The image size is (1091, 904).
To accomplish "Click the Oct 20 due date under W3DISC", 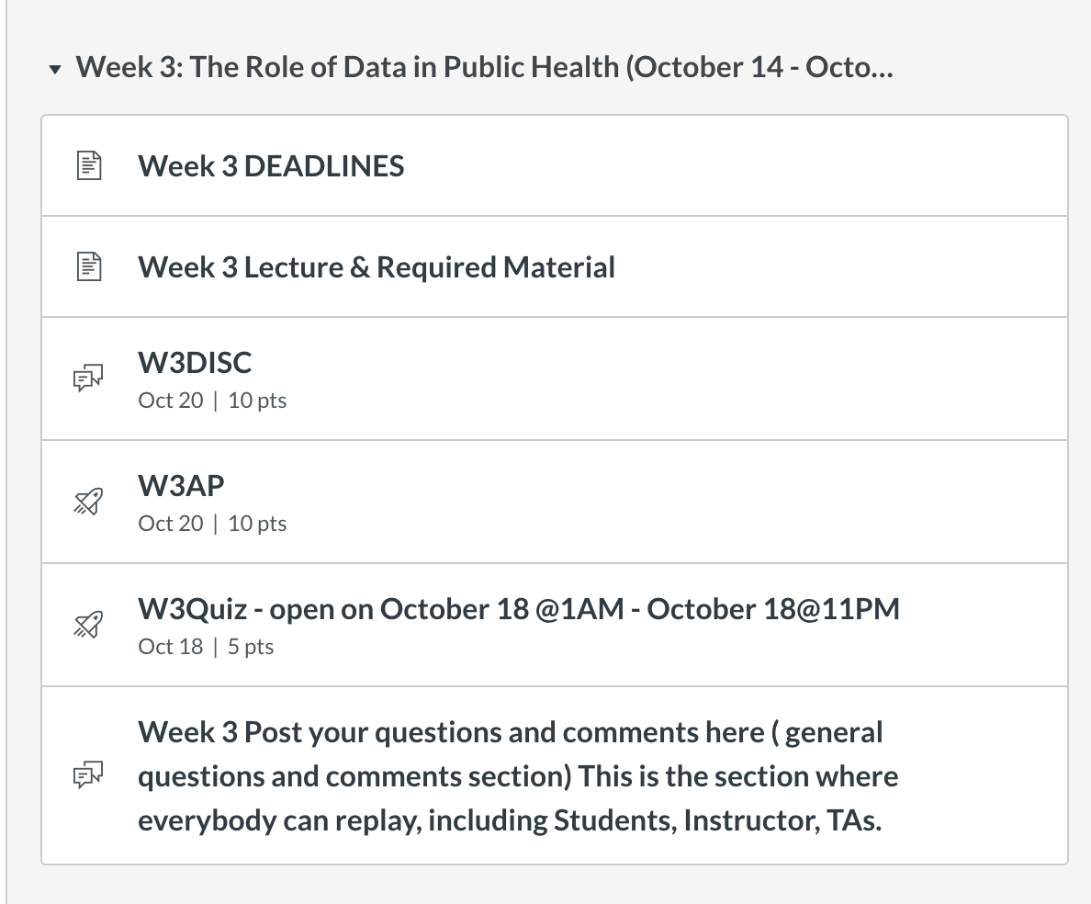I will (171, 401).
